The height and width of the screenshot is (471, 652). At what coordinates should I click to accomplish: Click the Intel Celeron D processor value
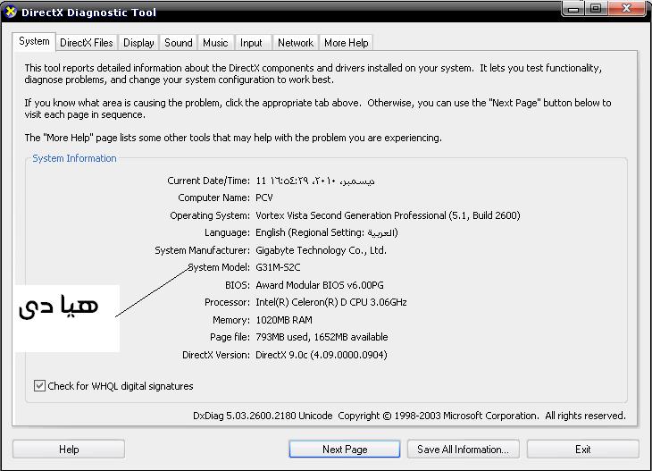tap(331, 302)
